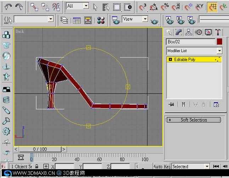229x178 pixels.
Task: Select the Select Object arrow tool
Action: point(95,7)
